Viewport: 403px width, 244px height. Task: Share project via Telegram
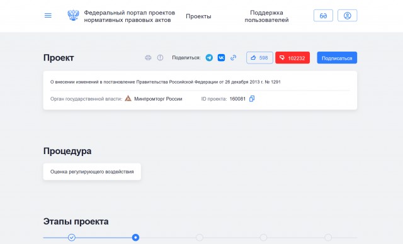click(209, 58)
